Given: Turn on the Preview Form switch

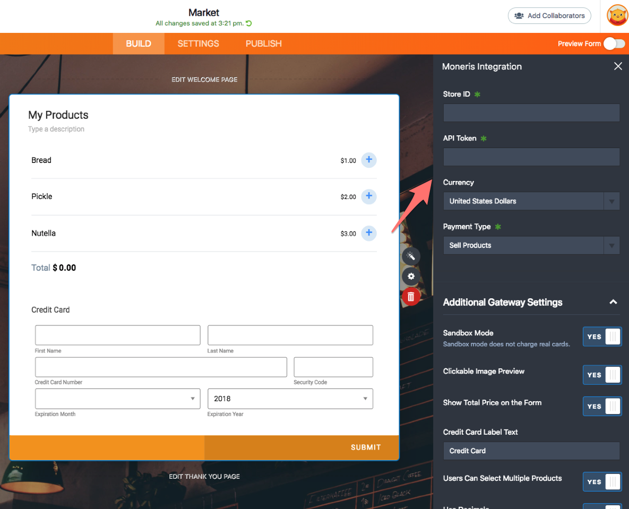Looking at the screenshot, I should [x=614, y=44].
